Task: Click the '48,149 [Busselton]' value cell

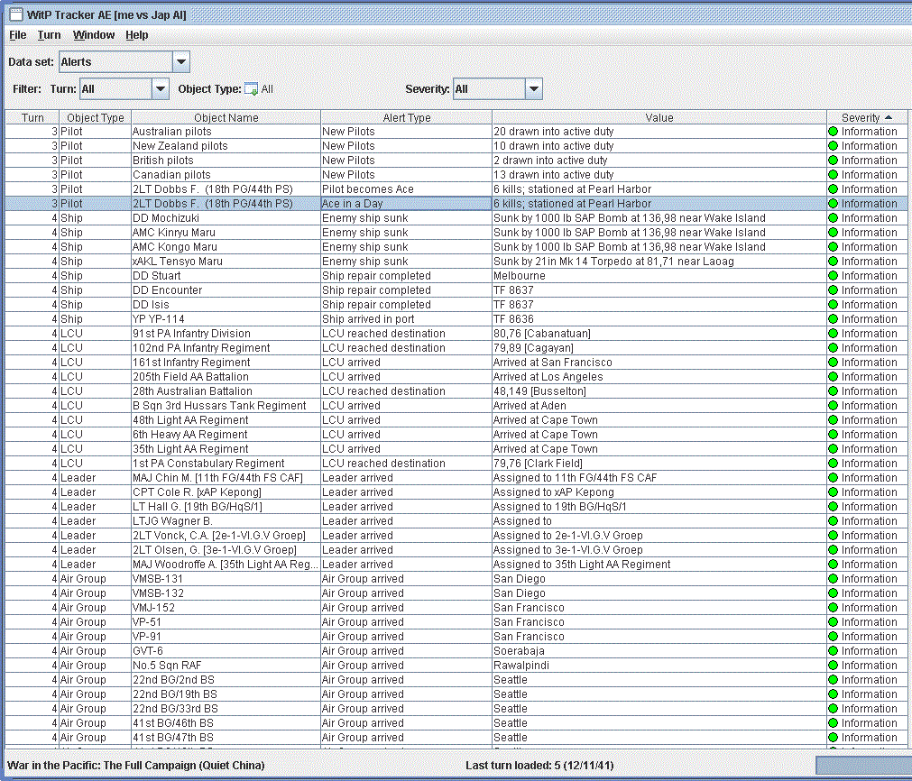Action: point(659,390)
